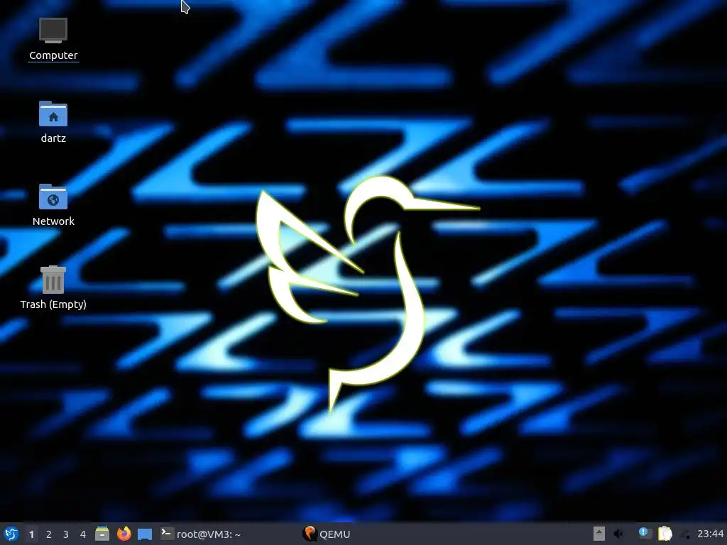
Task: Switch to workspace 3 in pager
Action: (66, 534)
